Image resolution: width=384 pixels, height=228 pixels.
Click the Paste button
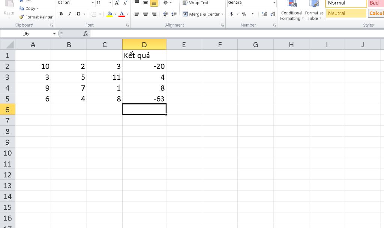point(9,9)
